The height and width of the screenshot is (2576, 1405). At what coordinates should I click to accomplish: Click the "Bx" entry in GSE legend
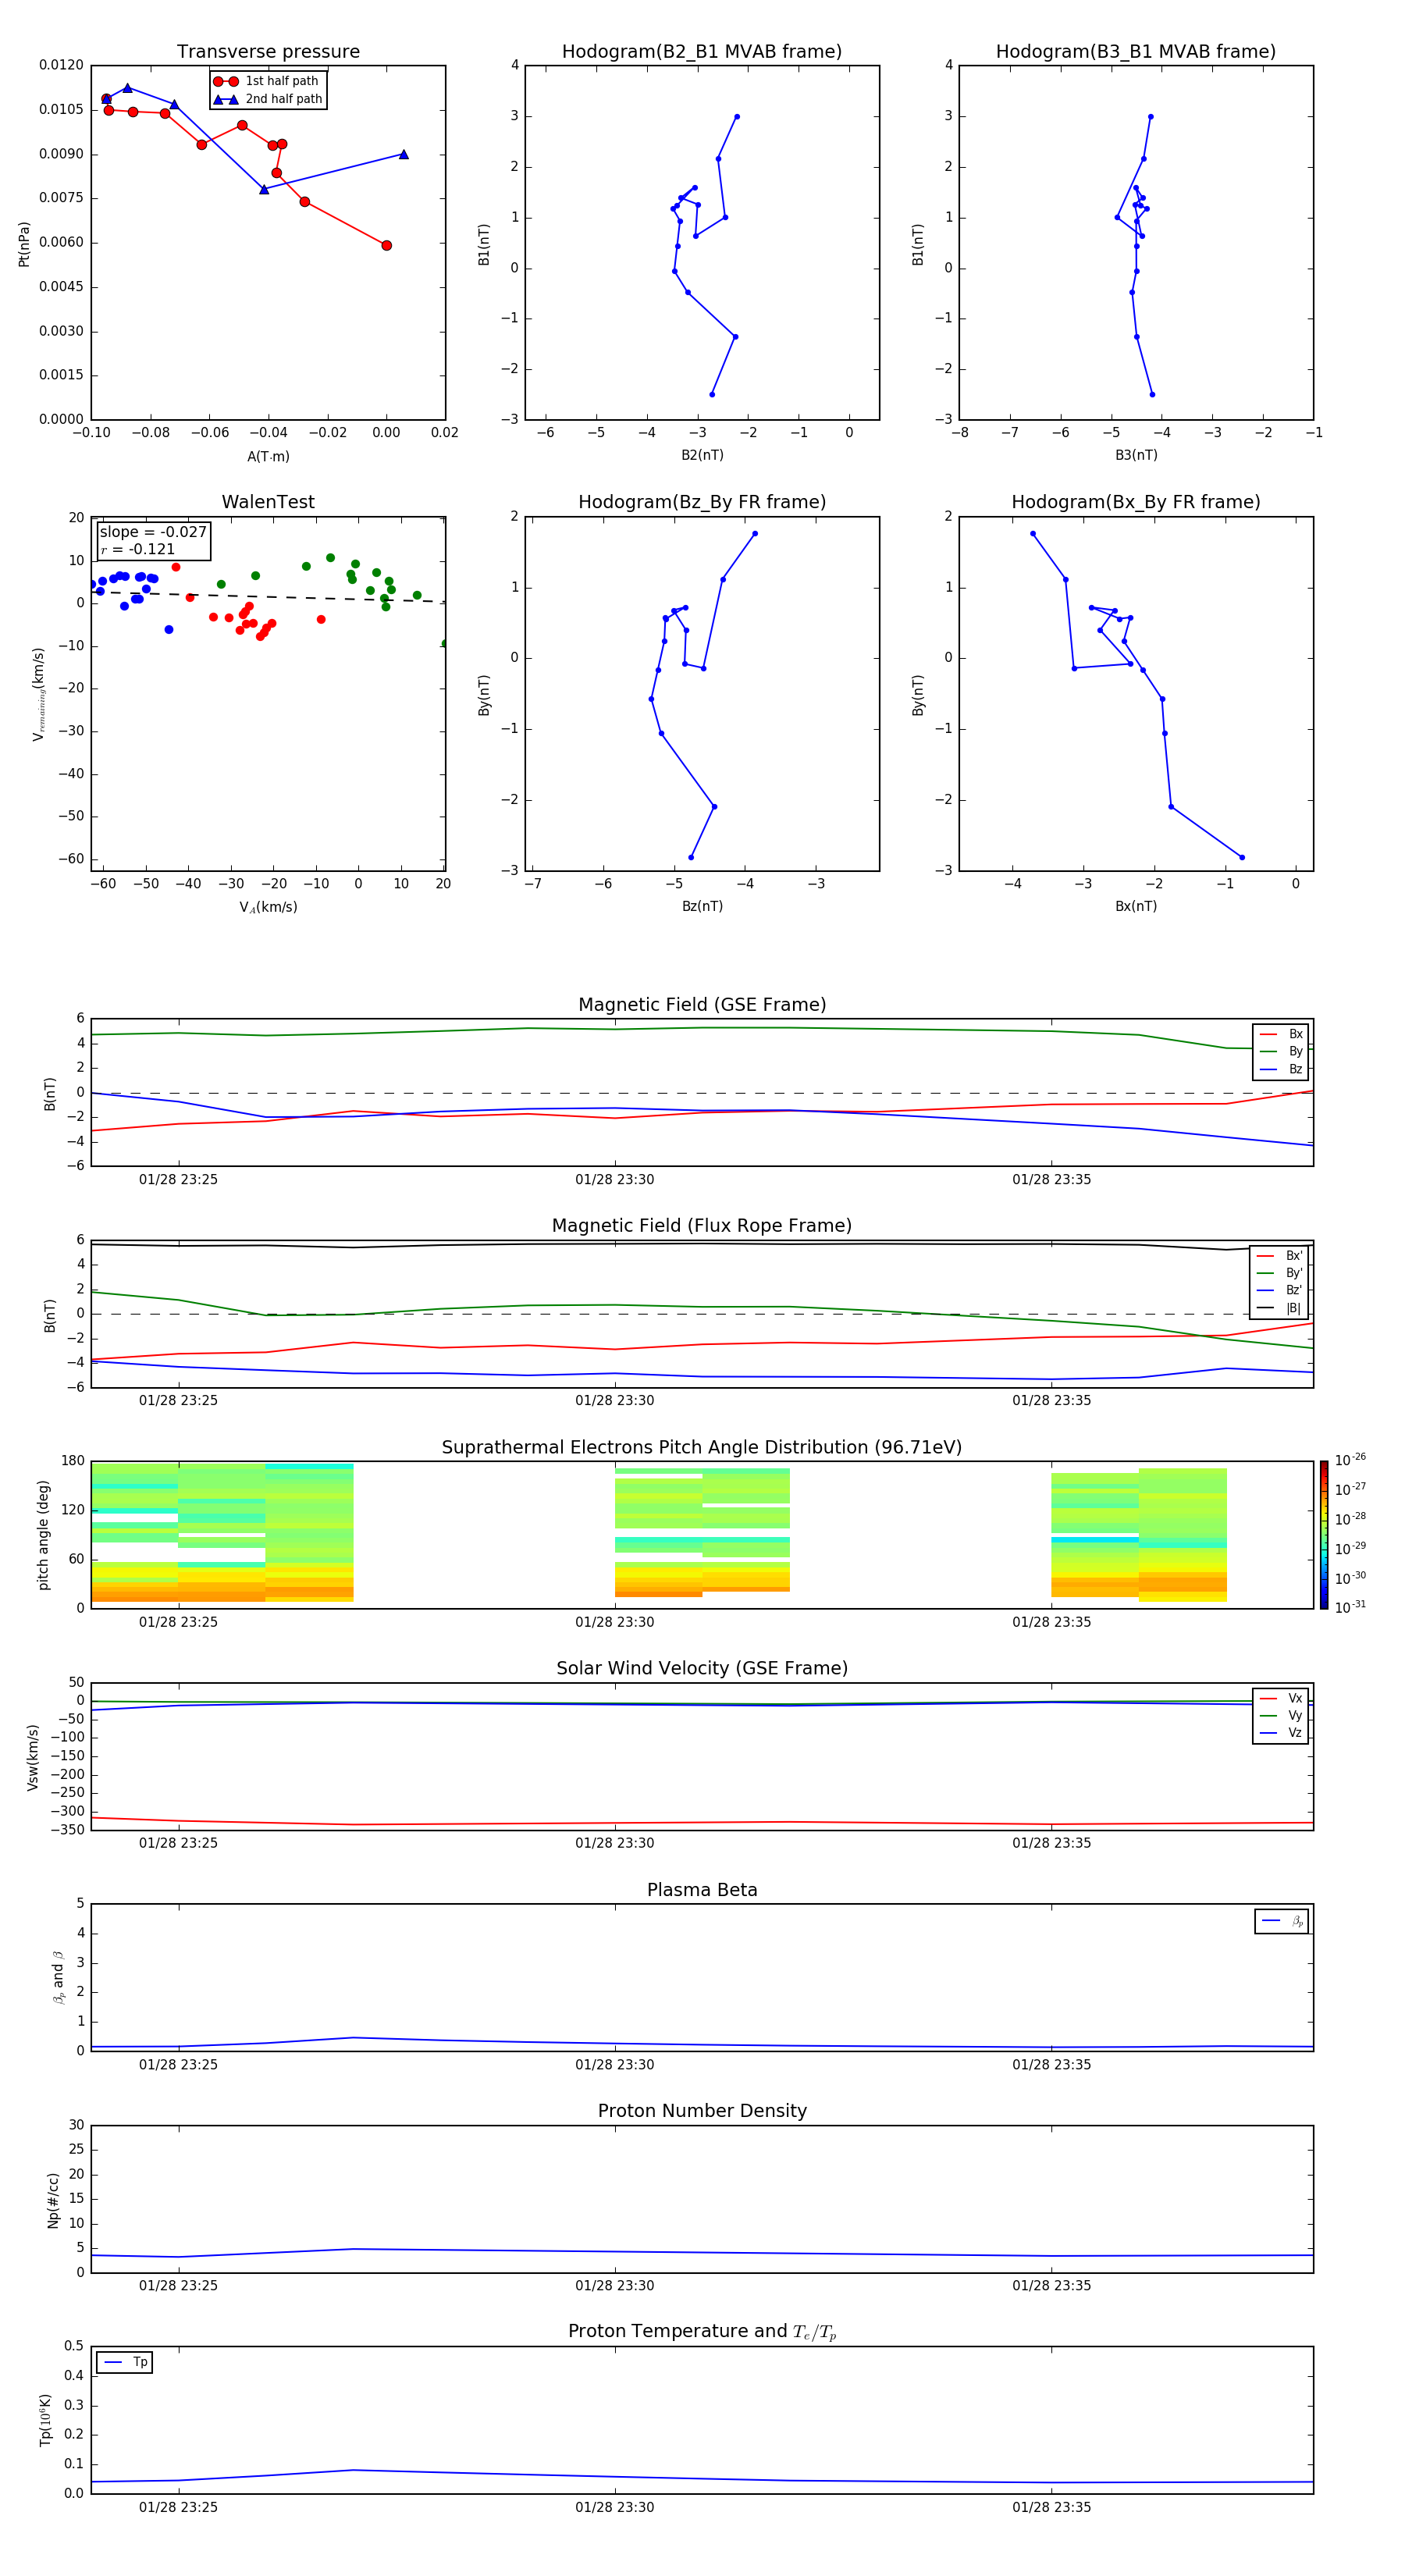point(1281,1034)
